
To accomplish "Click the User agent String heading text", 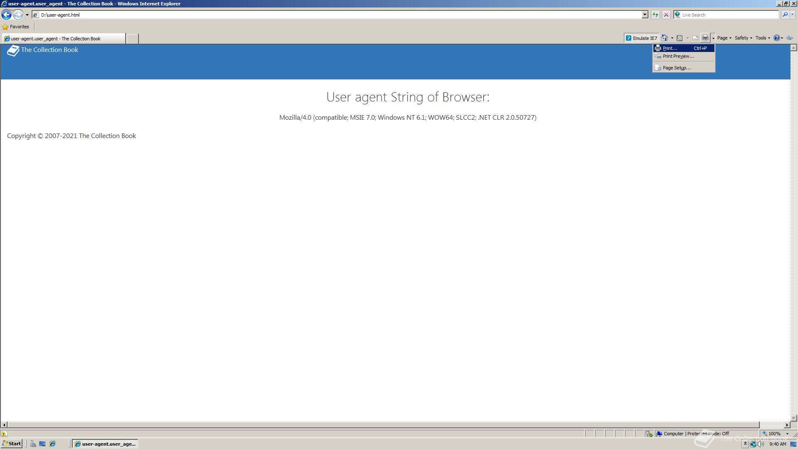I will [x=408, y=97].
